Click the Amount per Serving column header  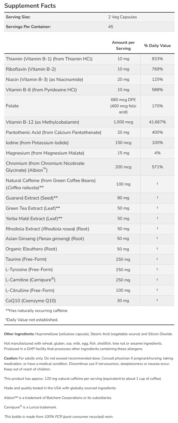(123, 46)
